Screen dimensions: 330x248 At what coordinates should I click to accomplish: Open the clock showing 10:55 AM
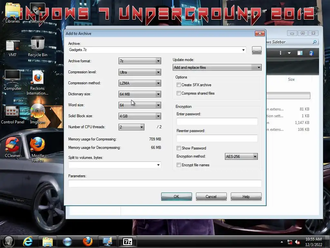coord(314,242)
